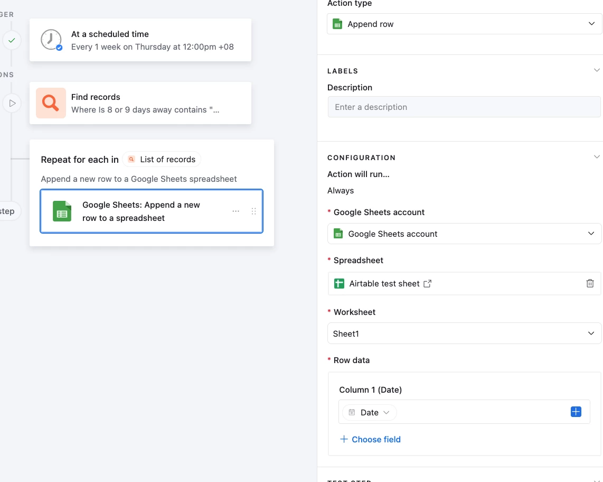Click the List of records token
Image resolution: width=603 pixels, height=482 pixels.
tap(162, 159)
